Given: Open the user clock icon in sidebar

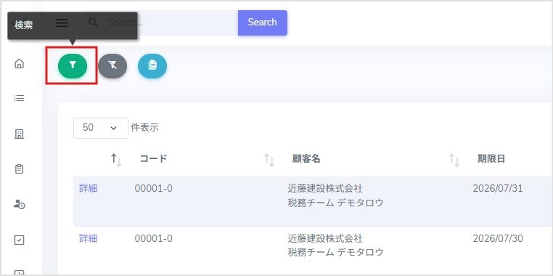Looking at the screenshot, I should pos(19,204).
